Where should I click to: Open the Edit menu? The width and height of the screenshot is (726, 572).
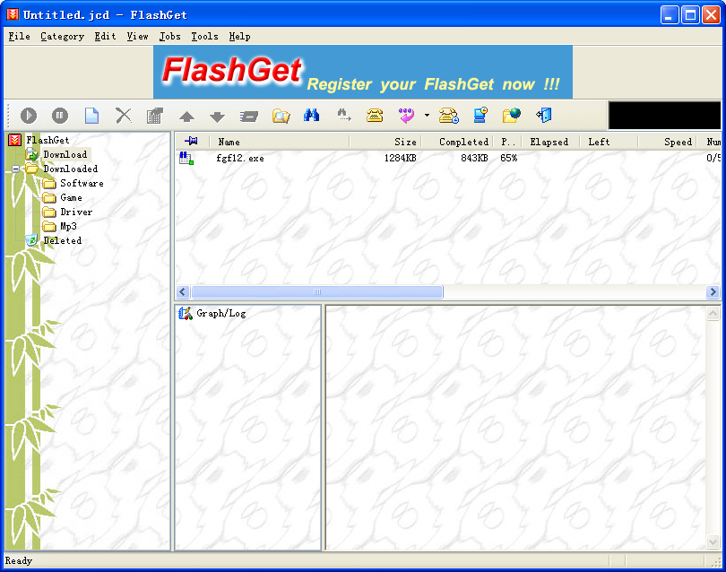[x=105, y=36]
